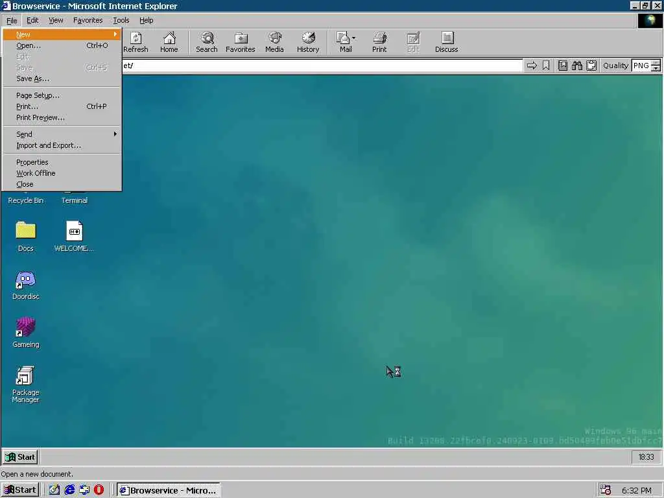664x498 pixels.
Task: Click the Windows 96 Start button inside page
Action: pos(20,457)
